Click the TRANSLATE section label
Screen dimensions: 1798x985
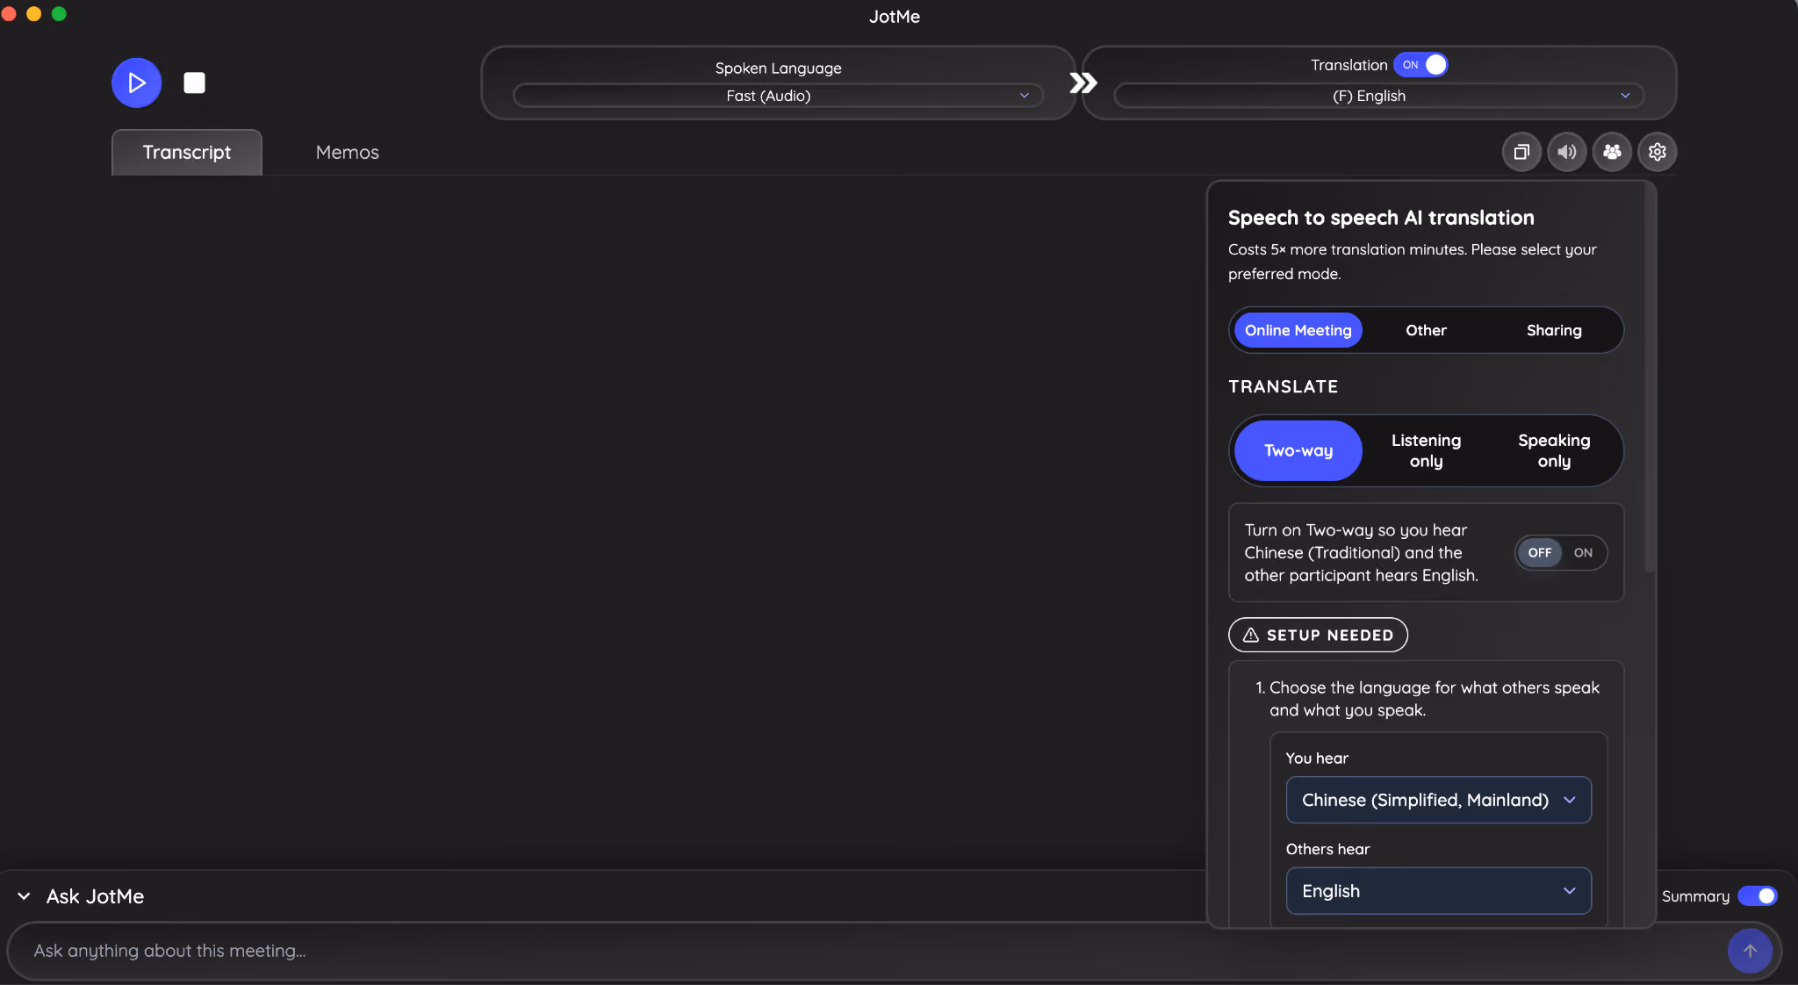pos(1283,386)
